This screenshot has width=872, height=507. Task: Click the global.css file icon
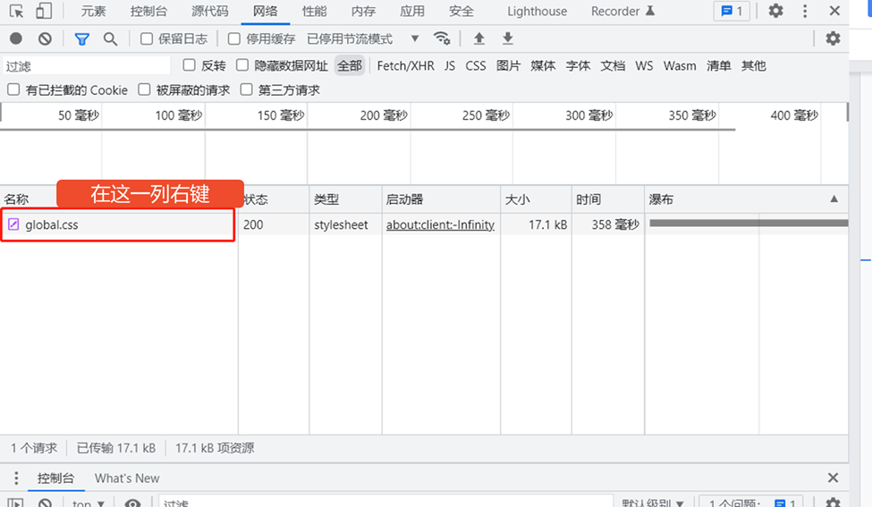tap(13, 224)
